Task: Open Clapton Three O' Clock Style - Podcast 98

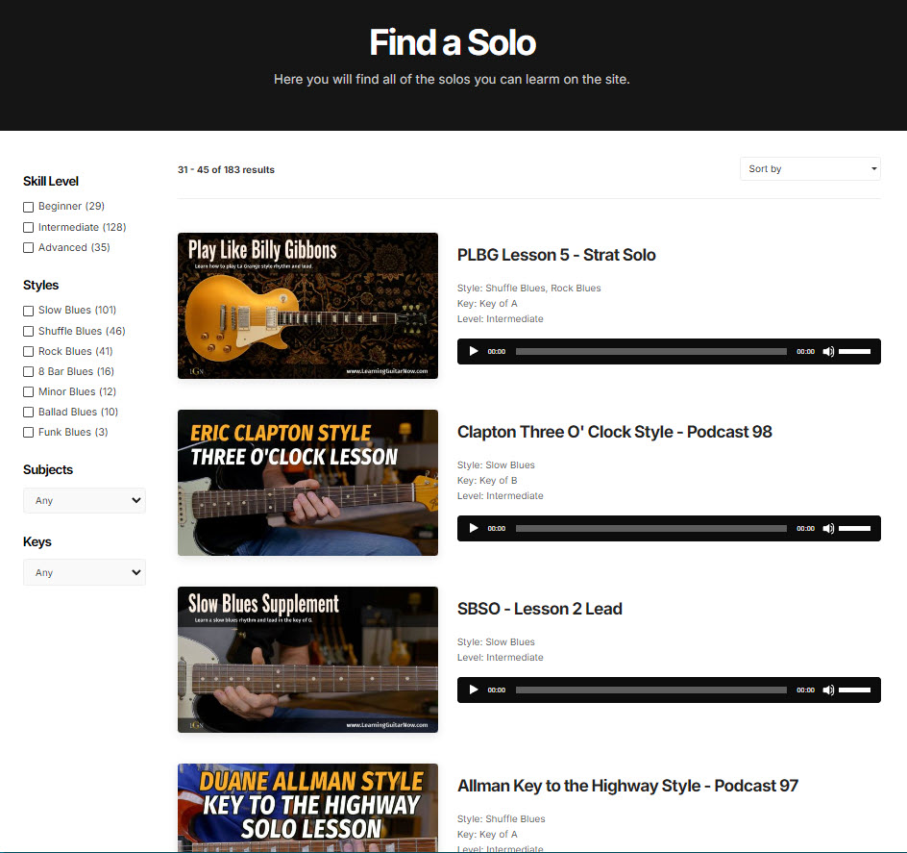Action: pyautogui.click(x=614, y=433)
